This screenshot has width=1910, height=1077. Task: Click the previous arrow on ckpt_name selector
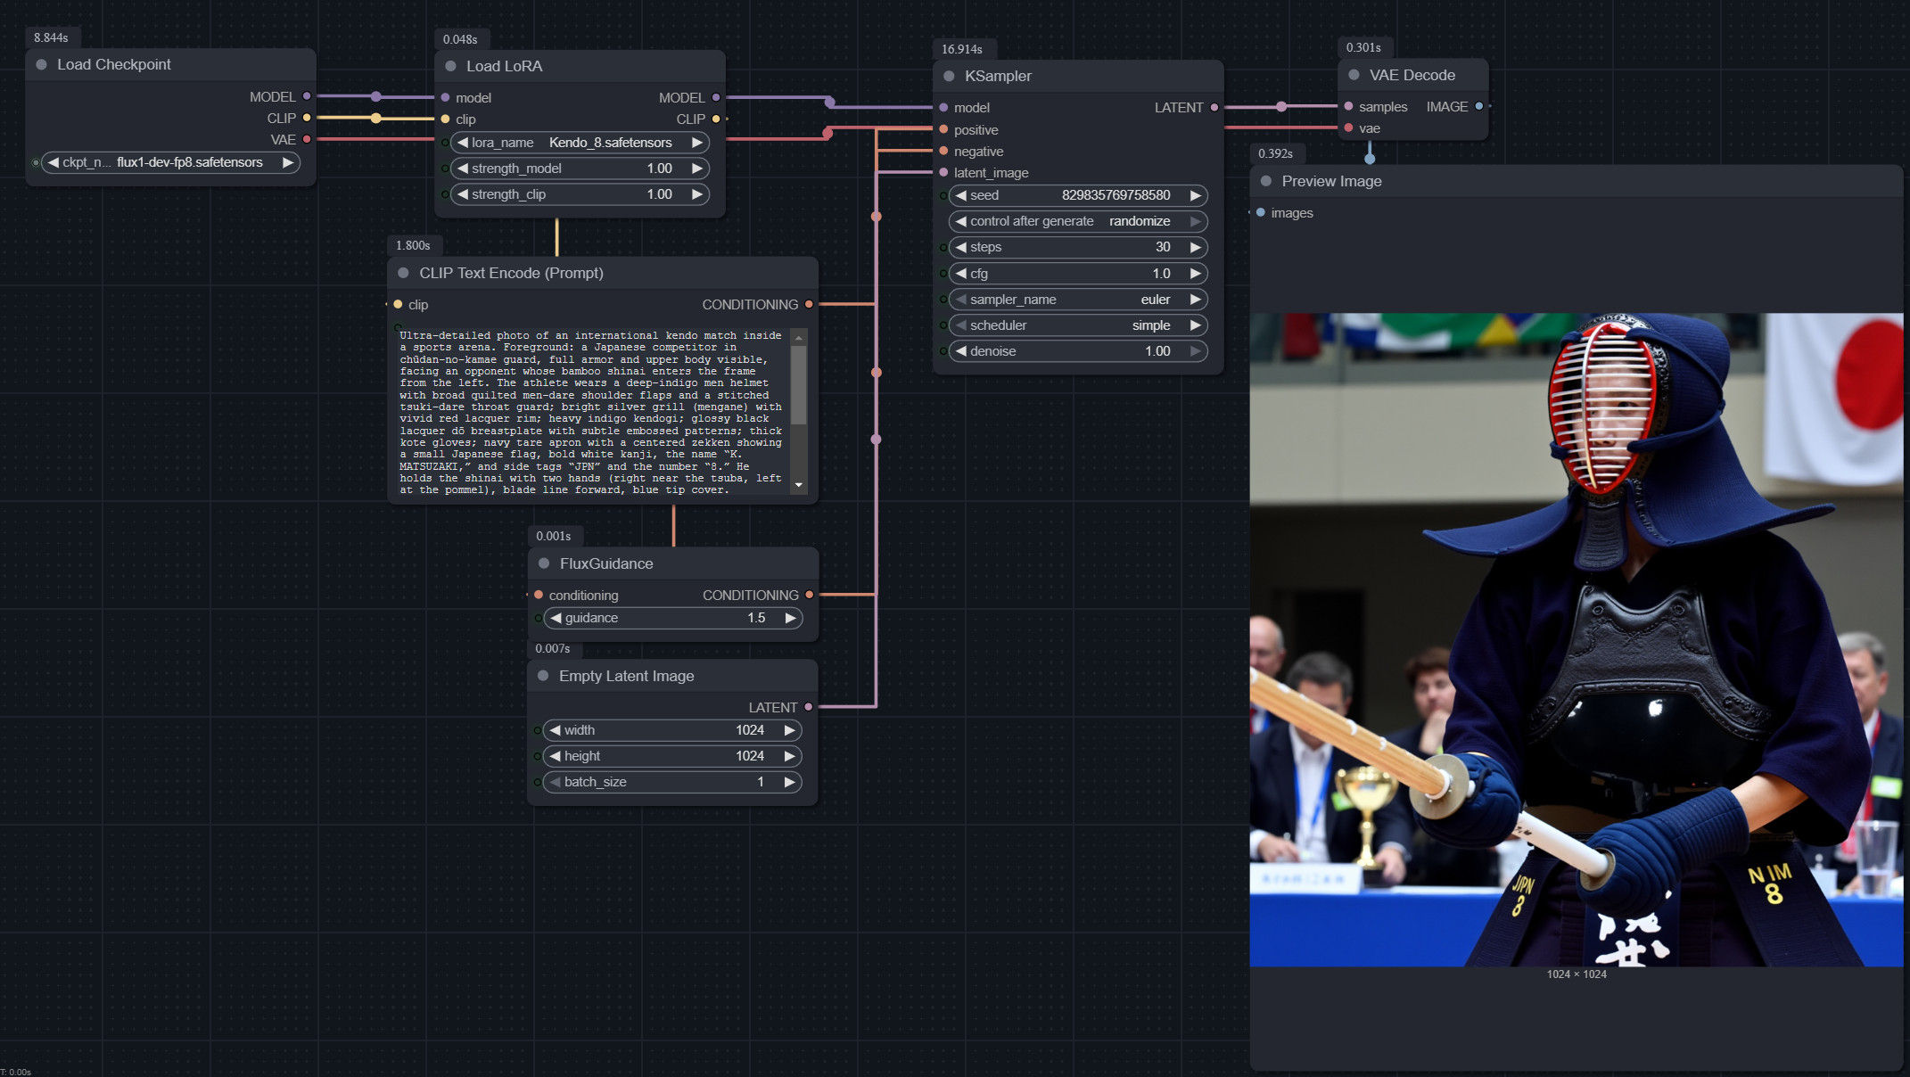[54, 163]
